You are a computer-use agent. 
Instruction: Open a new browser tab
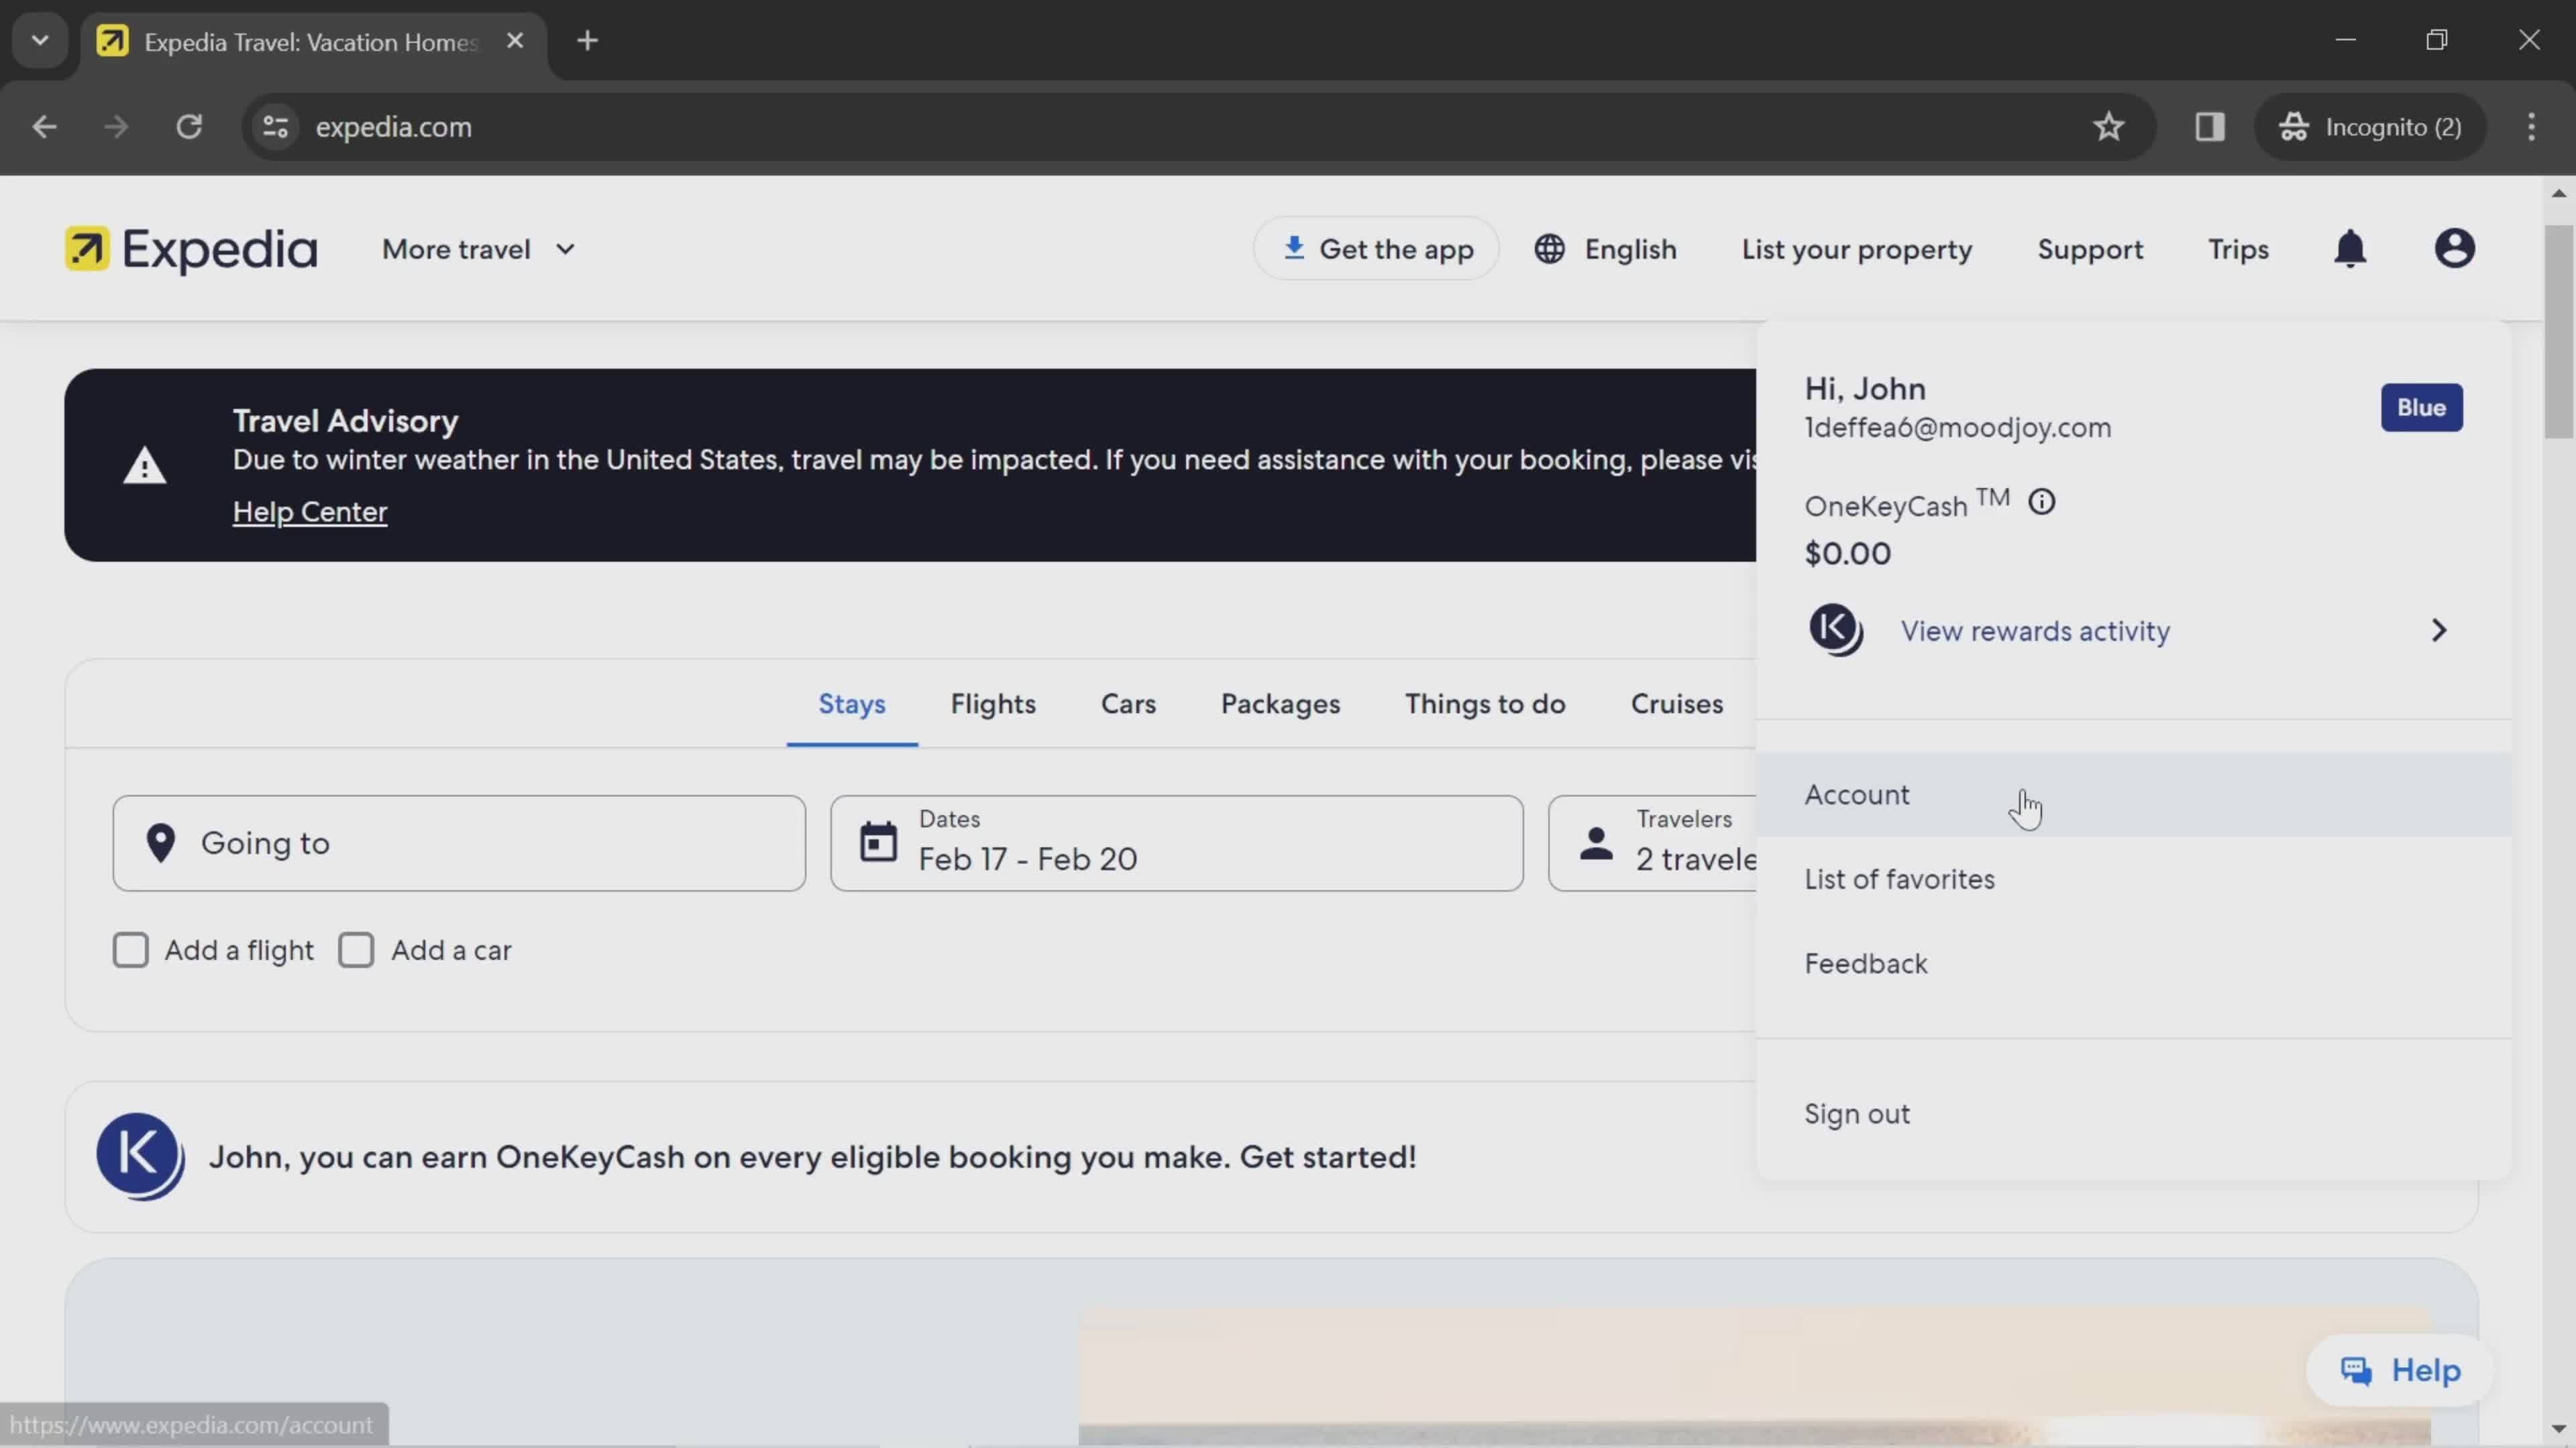pos(588,41)
